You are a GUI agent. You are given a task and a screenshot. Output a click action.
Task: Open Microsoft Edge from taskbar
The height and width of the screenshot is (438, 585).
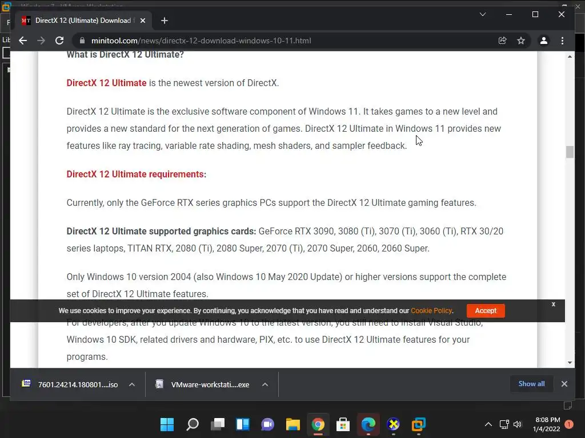(x=368, y=424)
